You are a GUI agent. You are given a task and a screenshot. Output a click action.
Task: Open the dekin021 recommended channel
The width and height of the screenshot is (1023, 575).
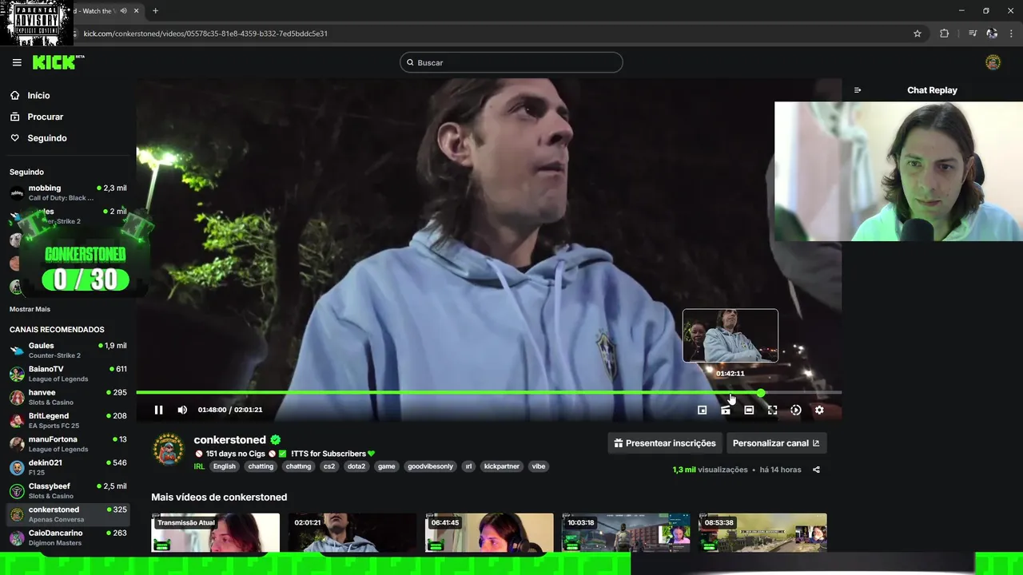[x=68, y=467]
